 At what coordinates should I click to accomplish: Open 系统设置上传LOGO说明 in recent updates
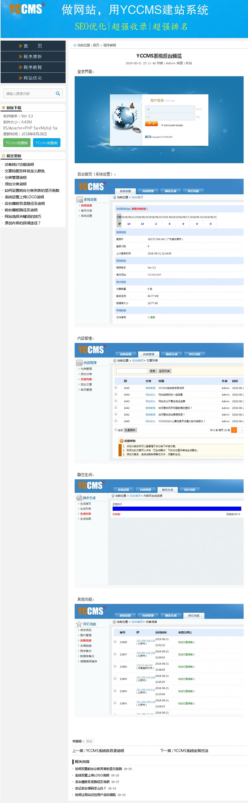[24, 197]
